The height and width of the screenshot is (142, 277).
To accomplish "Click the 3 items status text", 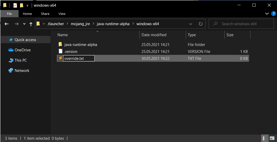I will click(11, 138).
